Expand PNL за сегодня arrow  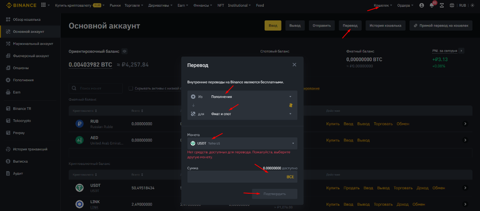click(462, 51)
